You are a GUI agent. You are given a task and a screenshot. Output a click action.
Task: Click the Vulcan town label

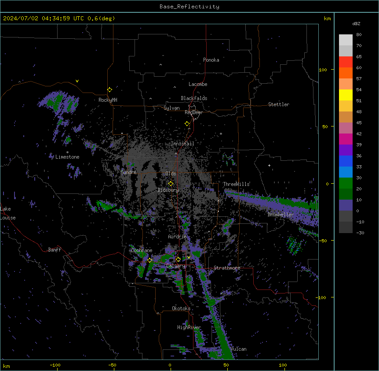click(238, 349)
